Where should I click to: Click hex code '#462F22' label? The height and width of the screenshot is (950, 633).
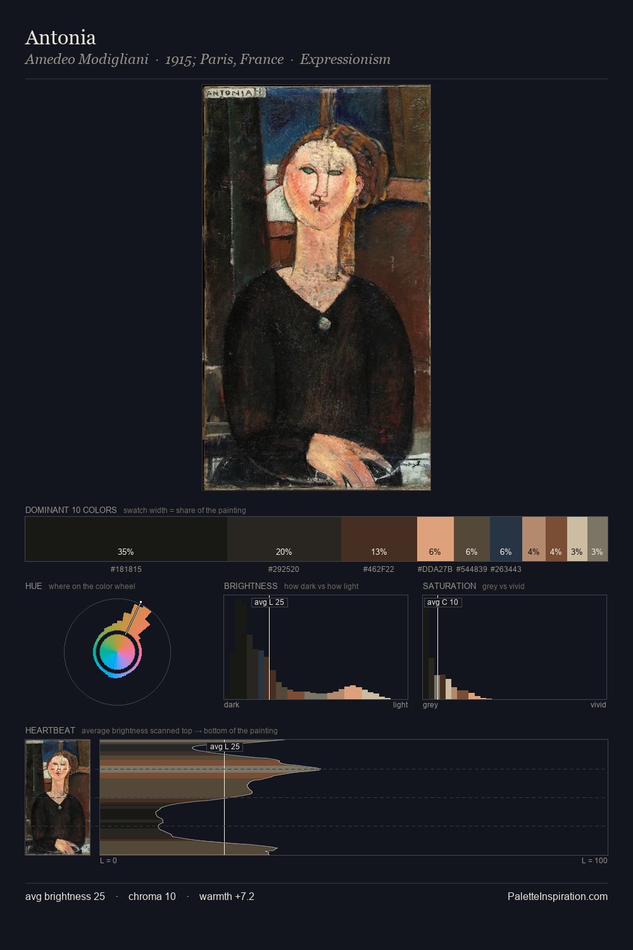pos(379,569)
